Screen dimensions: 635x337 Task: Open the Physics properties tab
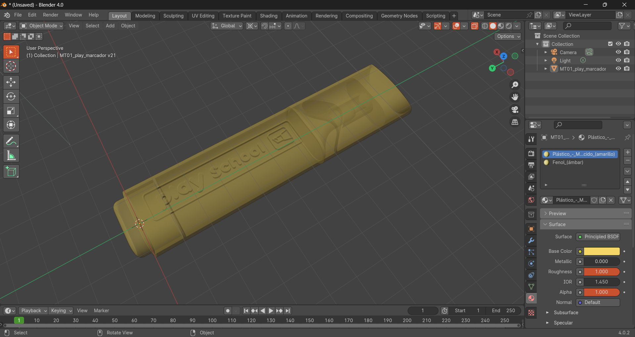(x=531, y=263)
